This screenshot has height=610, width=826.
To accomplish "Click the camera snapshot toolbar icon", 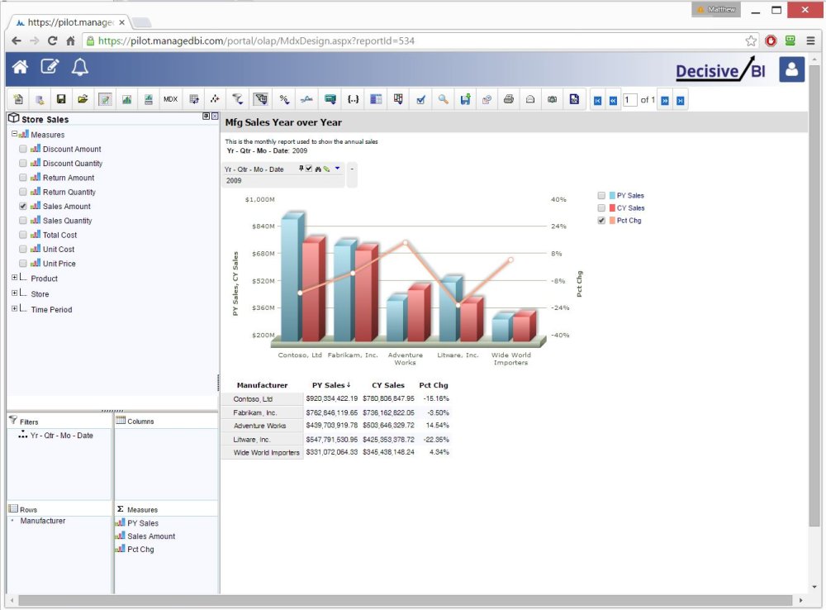I will pyautogui.click(x=552, y=98).
